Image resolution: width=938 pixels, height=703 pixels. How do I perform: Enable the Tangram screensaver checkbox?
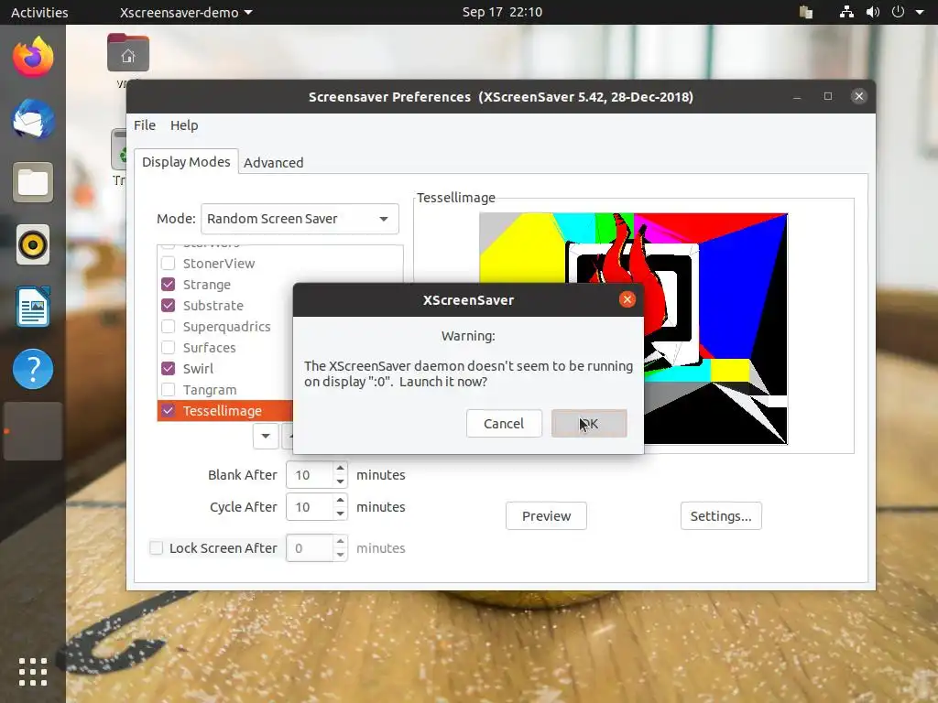(x=169, y=390)
